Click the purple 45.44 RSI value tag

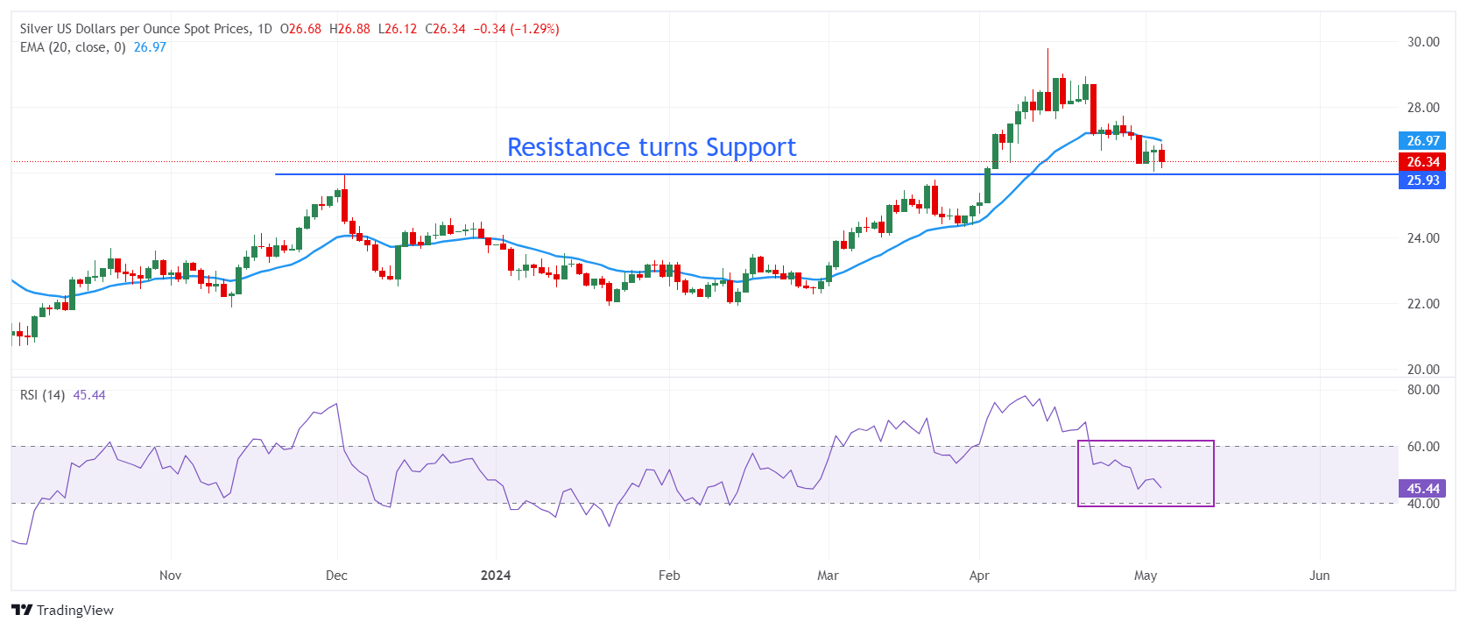(x=1422, y=489)
